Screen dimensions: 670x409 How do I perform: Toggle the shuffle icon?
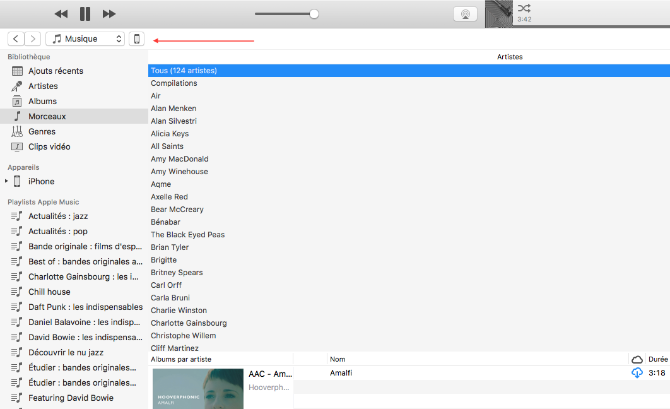point(524,8)
